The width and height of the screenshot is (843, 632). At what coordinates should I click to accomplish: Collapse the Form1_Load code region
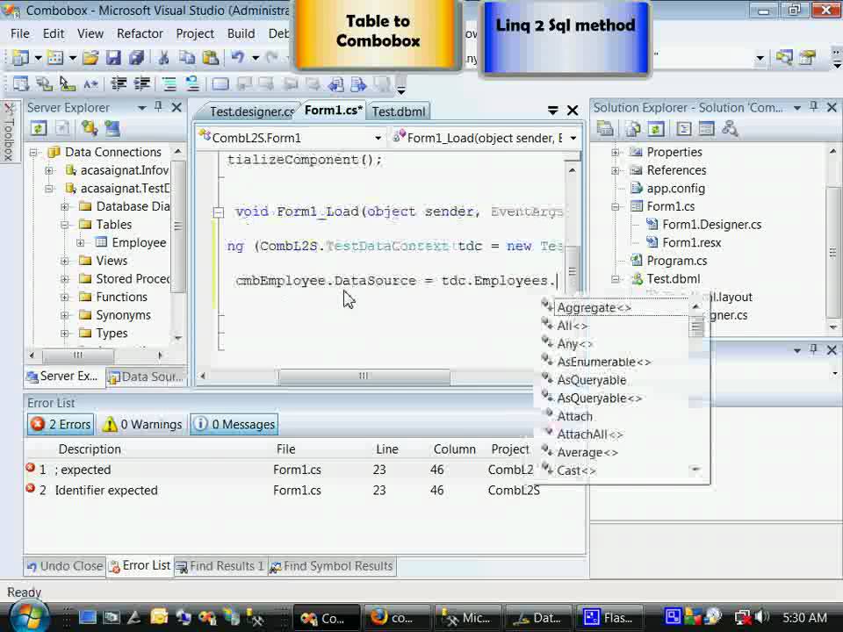(x=219, y=212)
